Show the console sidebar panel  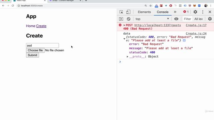(x=121, y=19)
